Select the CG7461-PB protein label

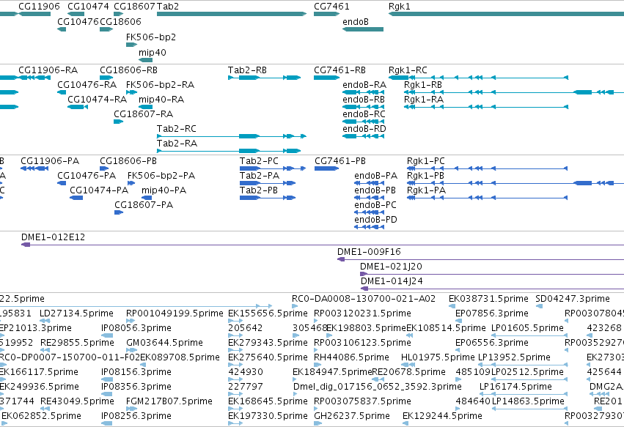tap(339, 161)
